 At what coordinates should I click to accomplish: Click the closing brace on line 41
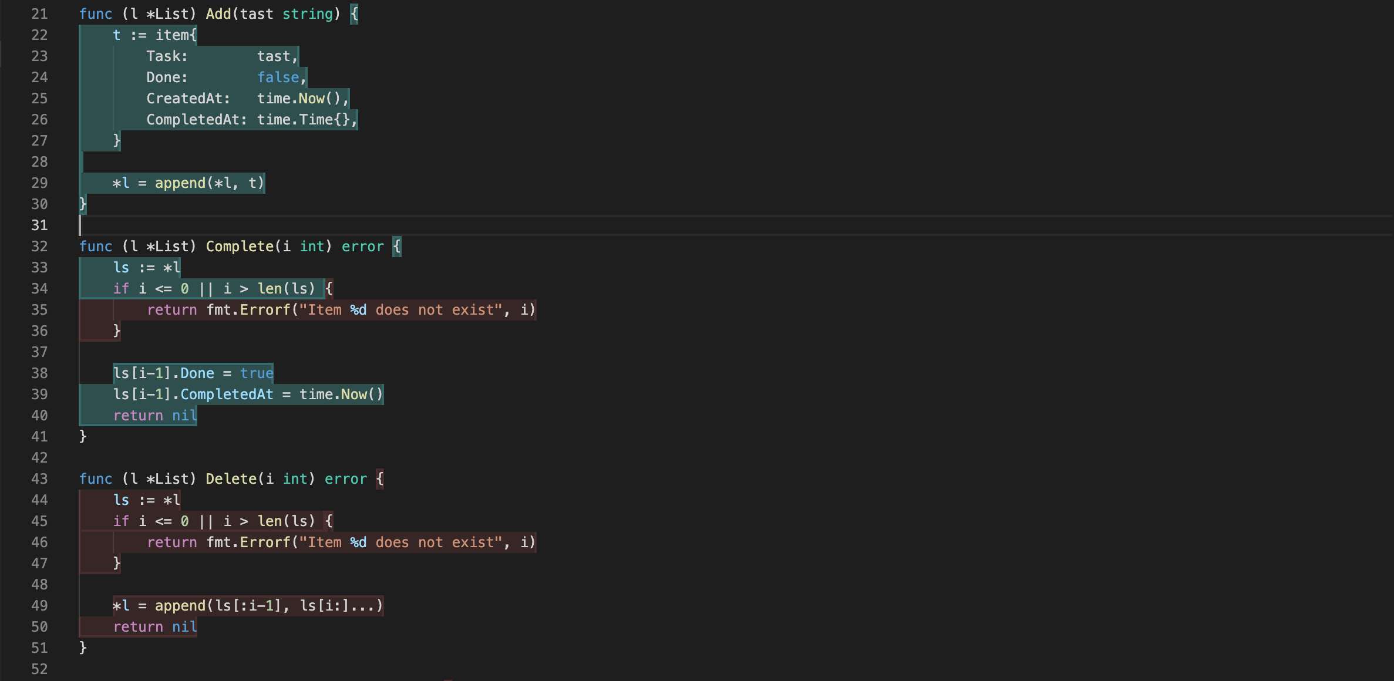coord(83,436)
